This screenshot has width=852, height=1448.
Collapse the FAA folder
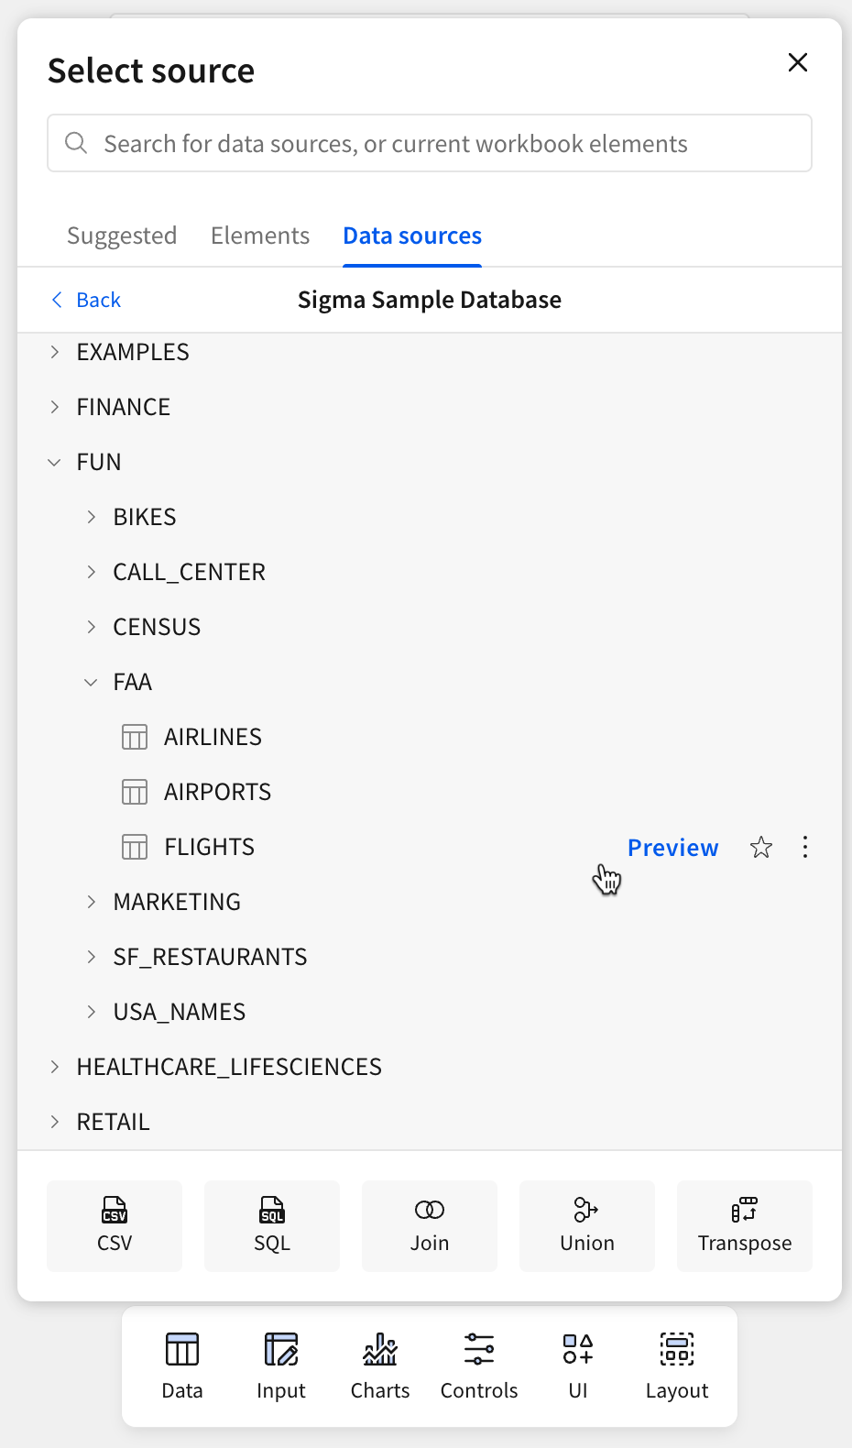pyautogui.click(x=91, y=683)
